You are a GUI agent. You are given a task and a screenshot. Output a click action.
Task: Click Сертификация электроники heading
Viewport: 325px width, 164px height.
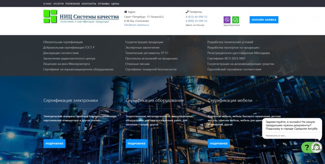click(x=70, y=100)
